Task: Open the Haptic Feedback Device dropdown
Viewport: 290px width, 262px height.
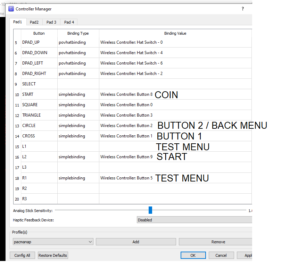Action: [x=194, y=220]
